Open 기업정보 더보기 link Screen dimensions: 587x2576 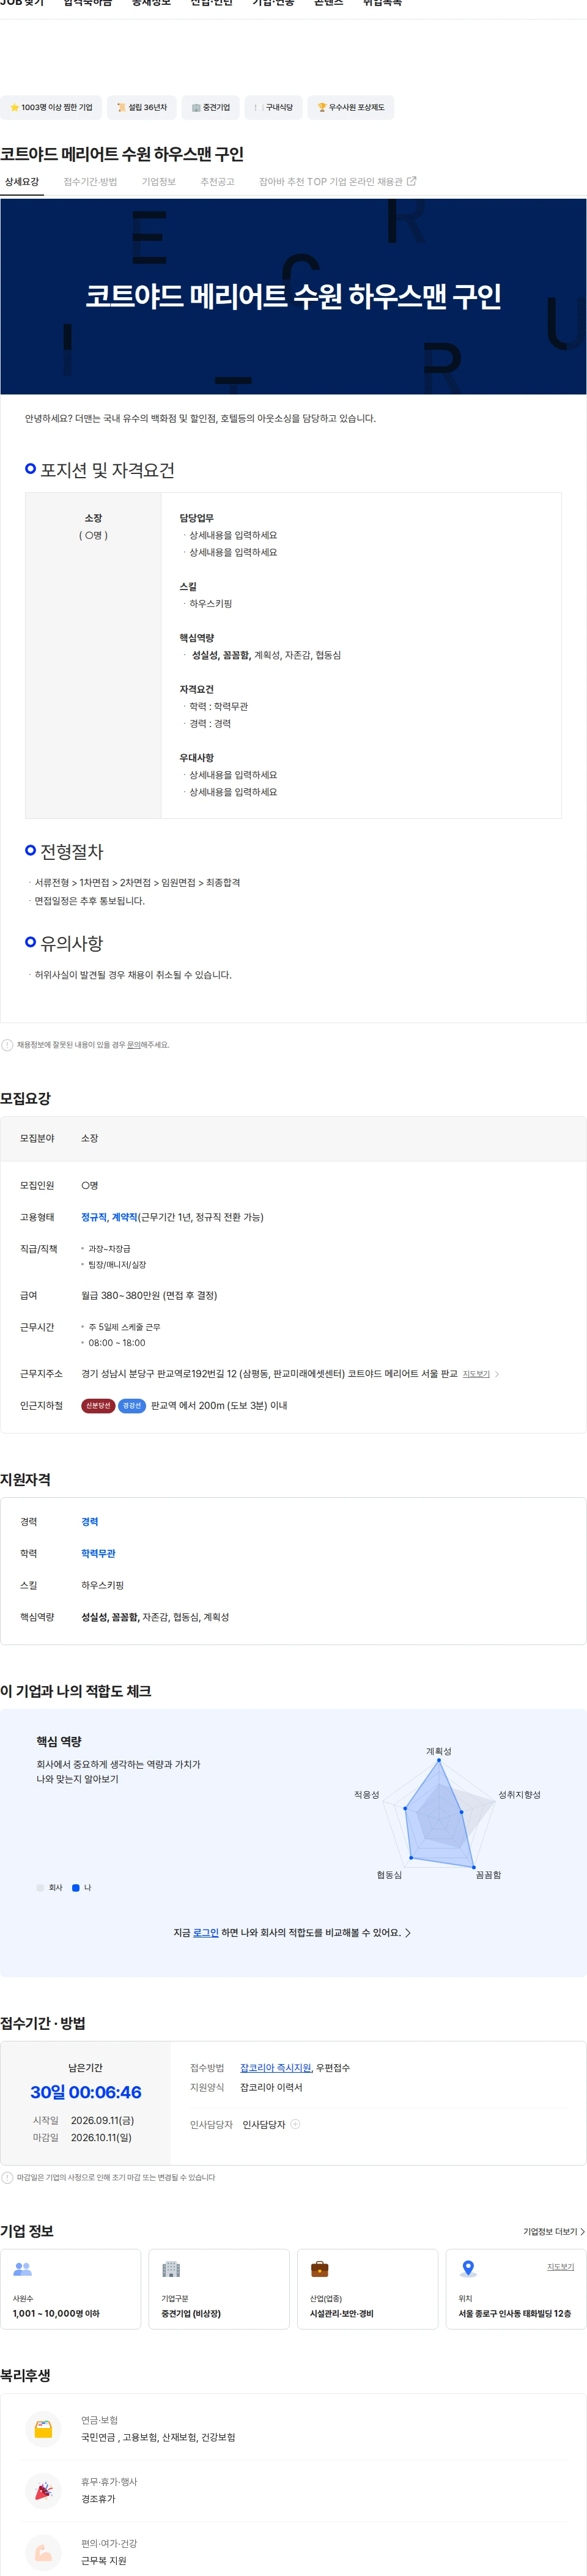click(x=554, y=2231)
